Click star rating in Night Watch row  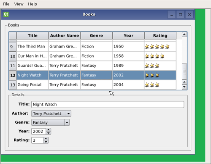pos(160,75)
